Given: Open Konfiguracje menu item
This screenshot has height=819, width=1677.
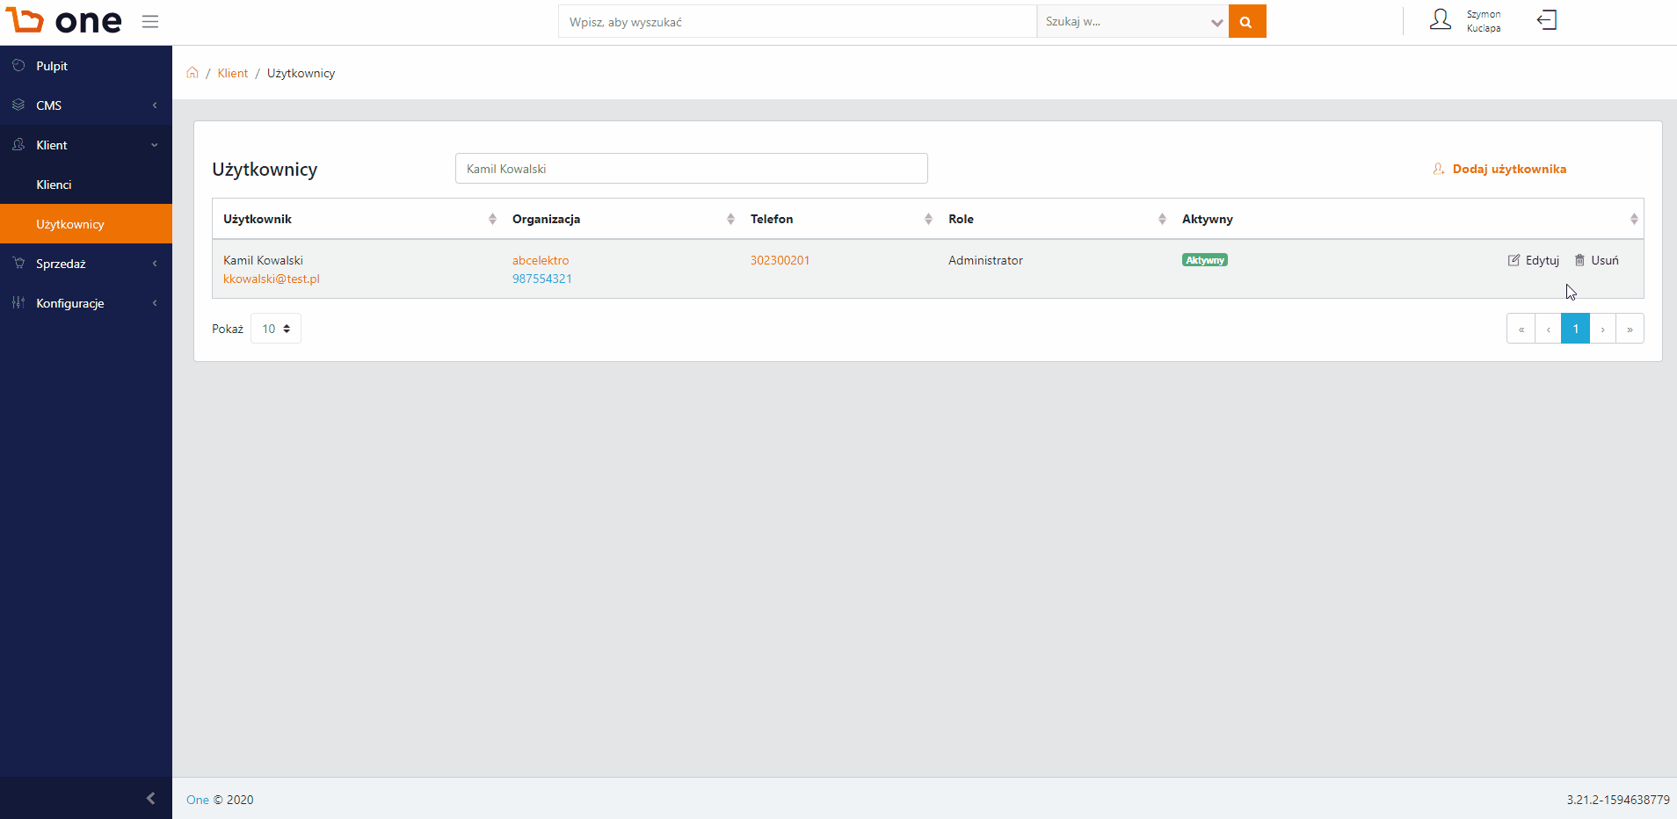Looking at the screenshot, I should coord(86,303).
